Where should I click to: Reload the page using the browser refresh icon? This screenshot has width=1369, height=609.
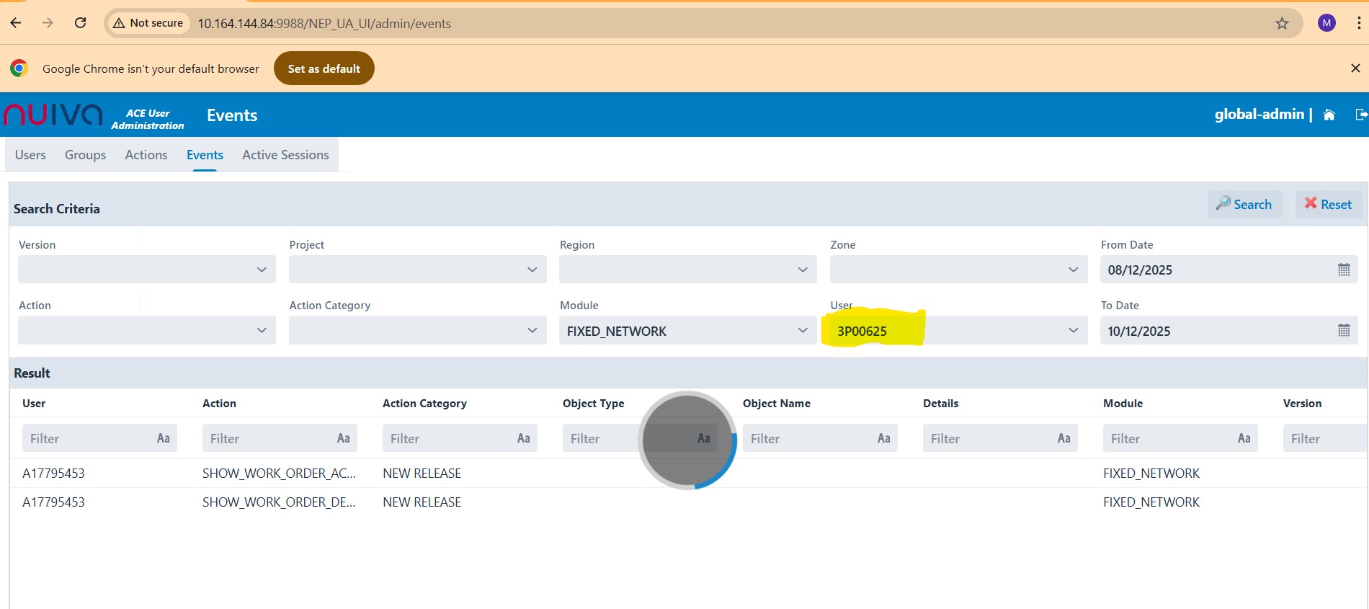point(81,23)
